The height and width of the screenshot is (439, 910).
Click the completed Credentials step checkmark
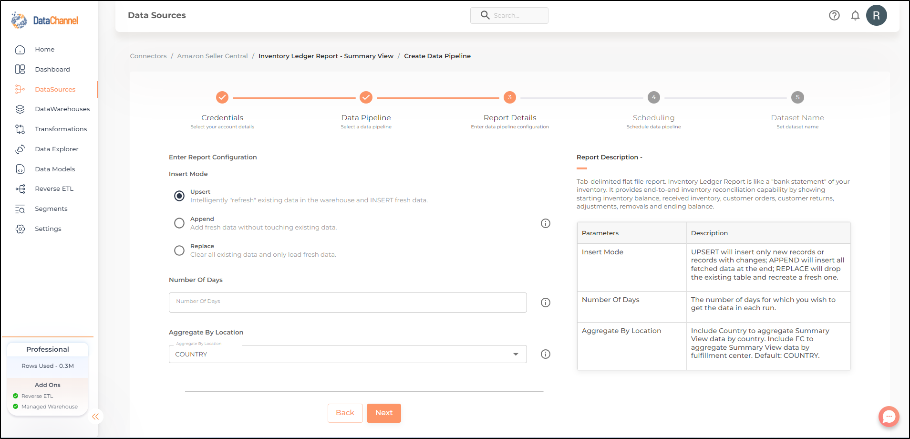(222, 97)
